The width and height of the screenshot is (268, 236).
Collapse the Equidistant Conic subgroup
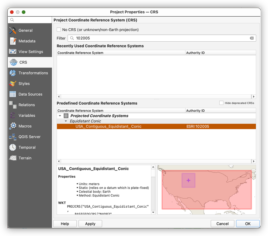[66, 121]
